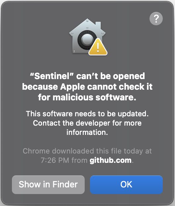Open help with the question mark button
The image size is (175, 206).
click(156, 19)
